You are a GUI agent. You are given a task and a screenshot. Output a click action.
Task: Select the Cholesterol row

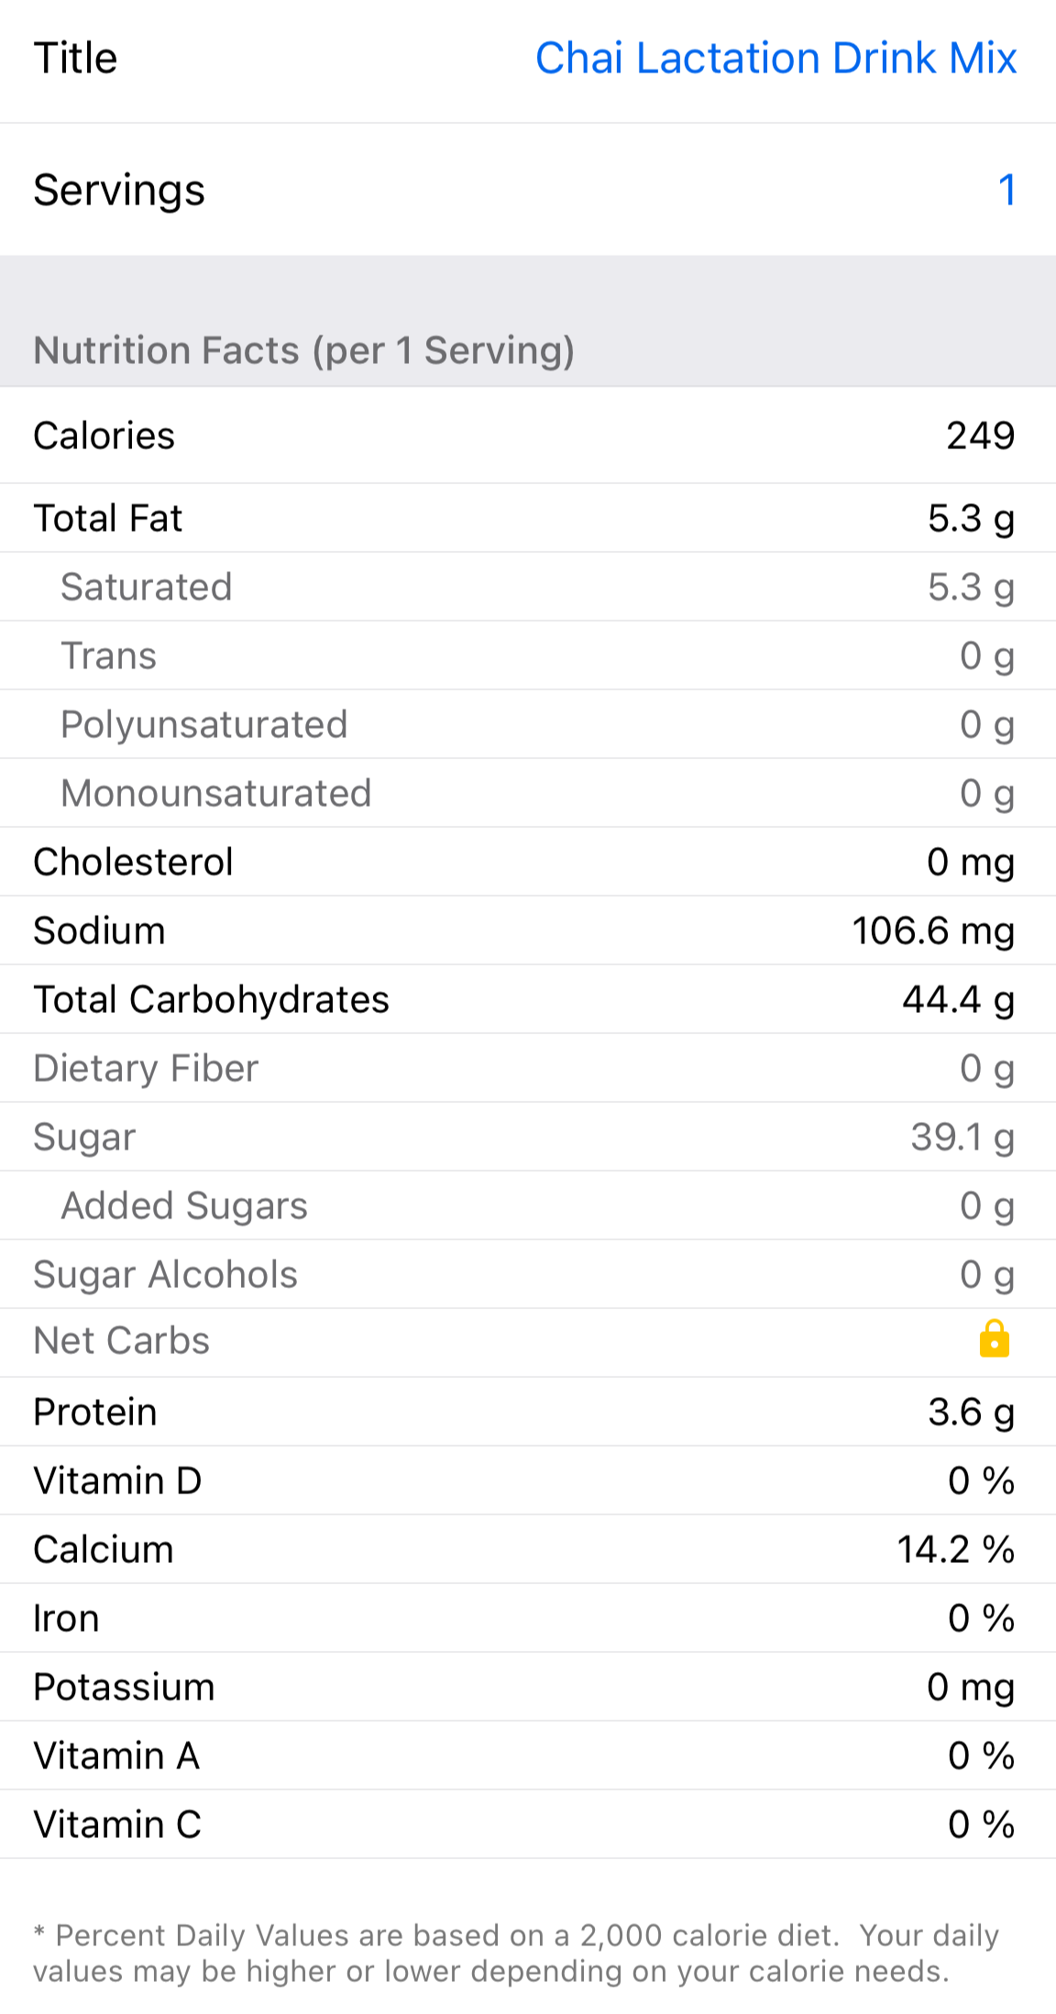point(528,863)
